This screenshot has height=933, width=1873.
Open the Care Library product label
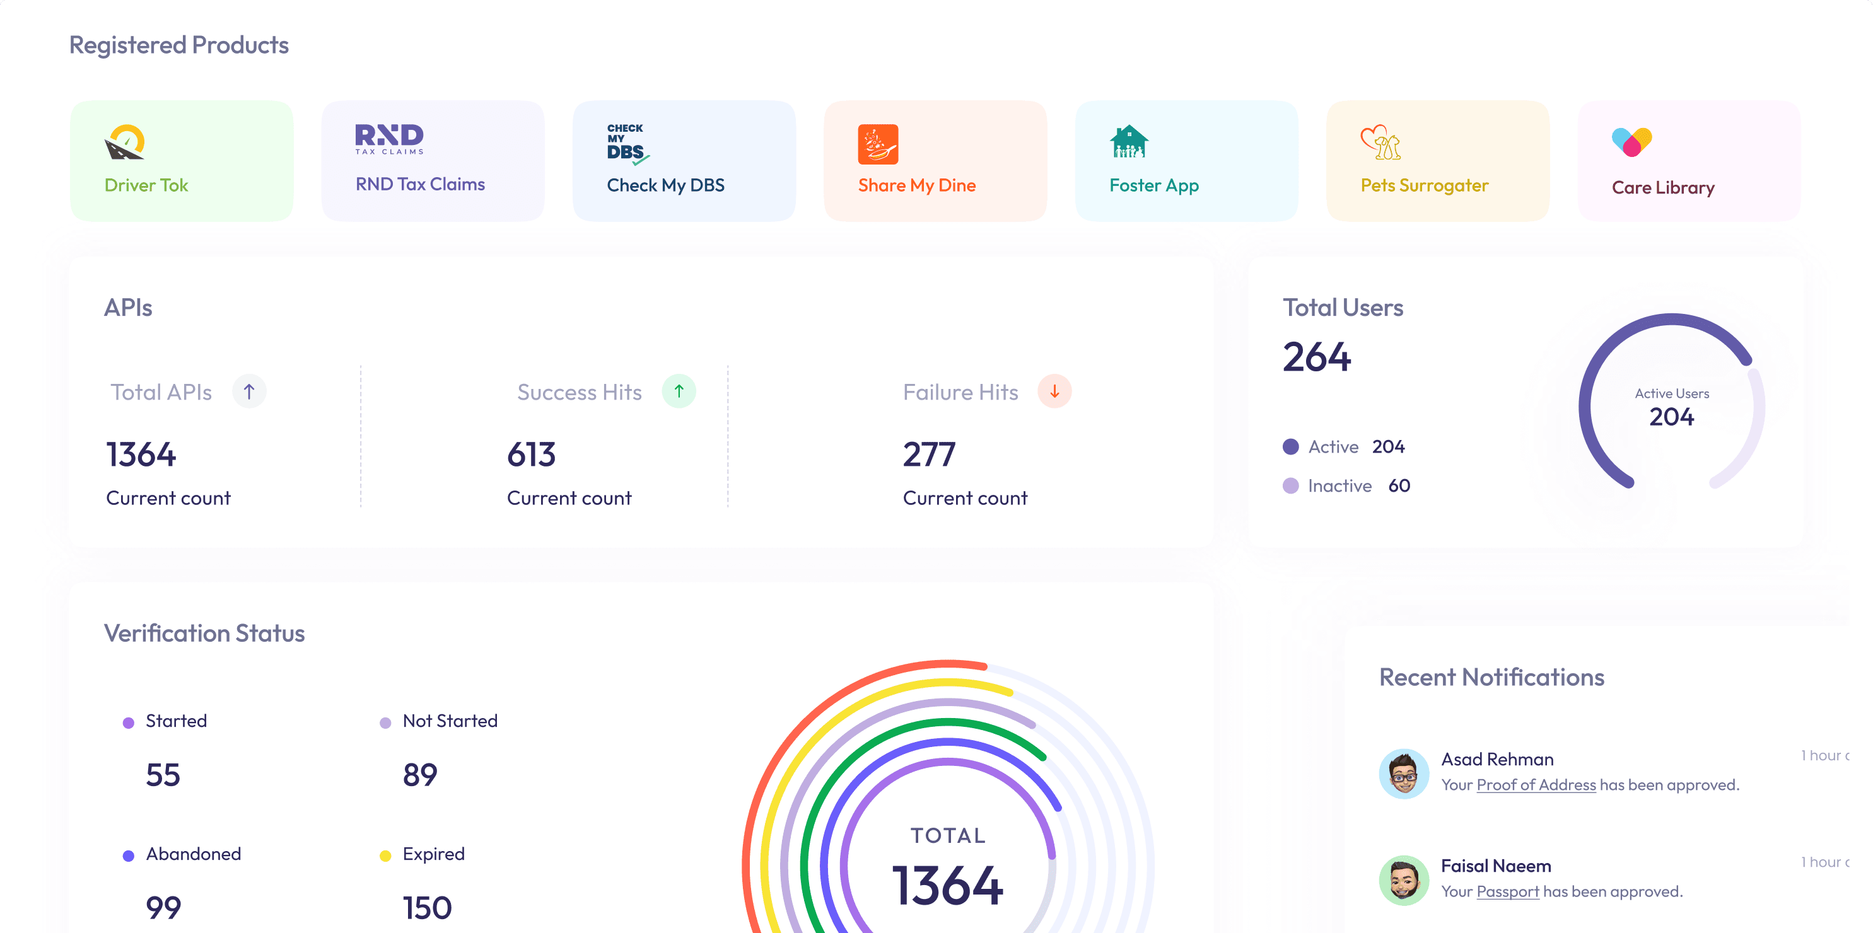(x=1663, y=187)
